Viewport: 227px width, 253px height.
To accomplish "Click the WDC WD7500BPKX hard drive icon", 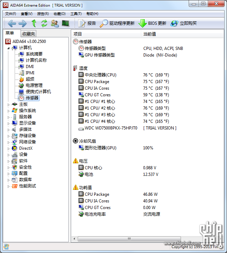I will coord(81,129).
